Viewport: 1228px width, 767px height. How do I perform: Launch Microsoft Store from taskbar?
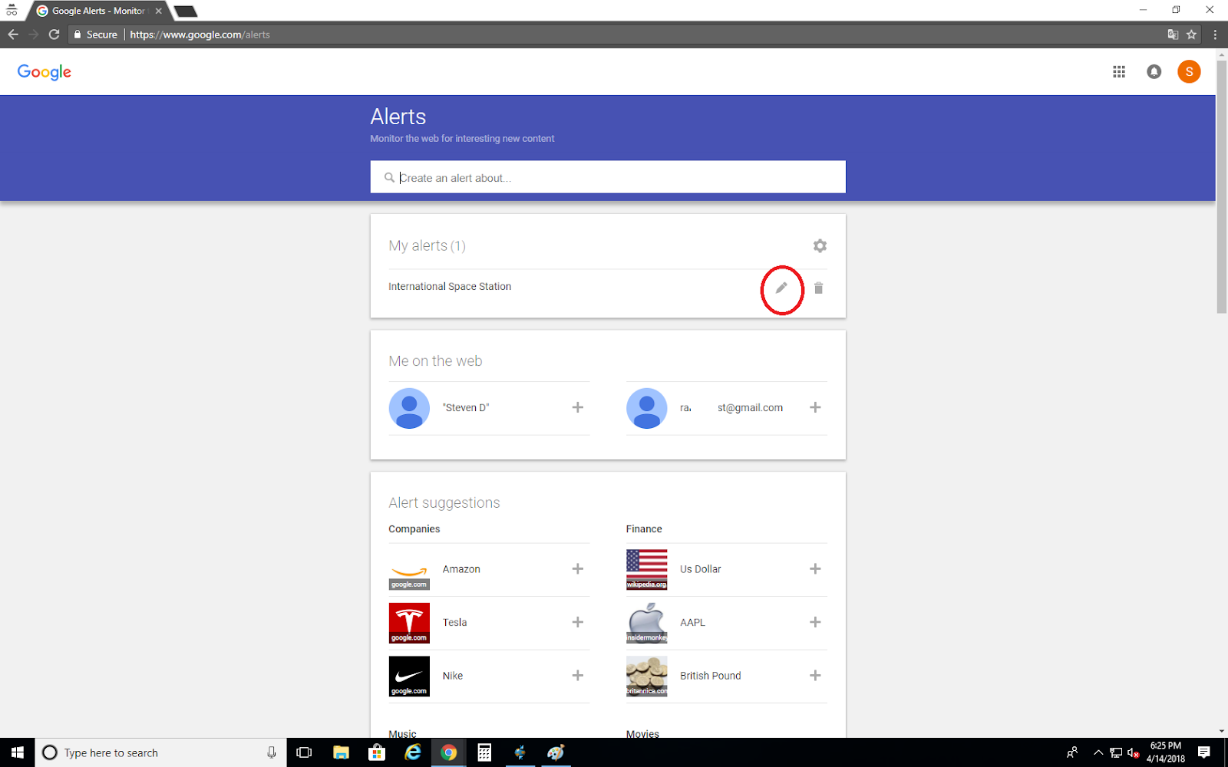pyautogui.click(x=377, y=752)
